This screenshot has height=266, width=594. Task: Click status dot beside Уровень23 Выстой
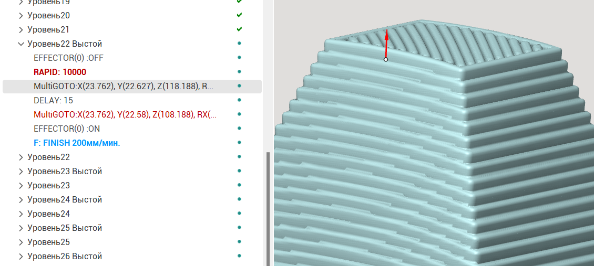pyautogui.click(x=239, y=171)
